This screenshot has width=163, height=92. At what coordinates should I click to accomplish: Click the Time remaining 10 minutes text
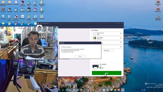[67, 52]
